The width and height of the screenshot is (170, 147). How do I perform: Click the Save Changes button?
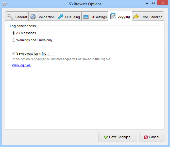click(x=117, y=137)
